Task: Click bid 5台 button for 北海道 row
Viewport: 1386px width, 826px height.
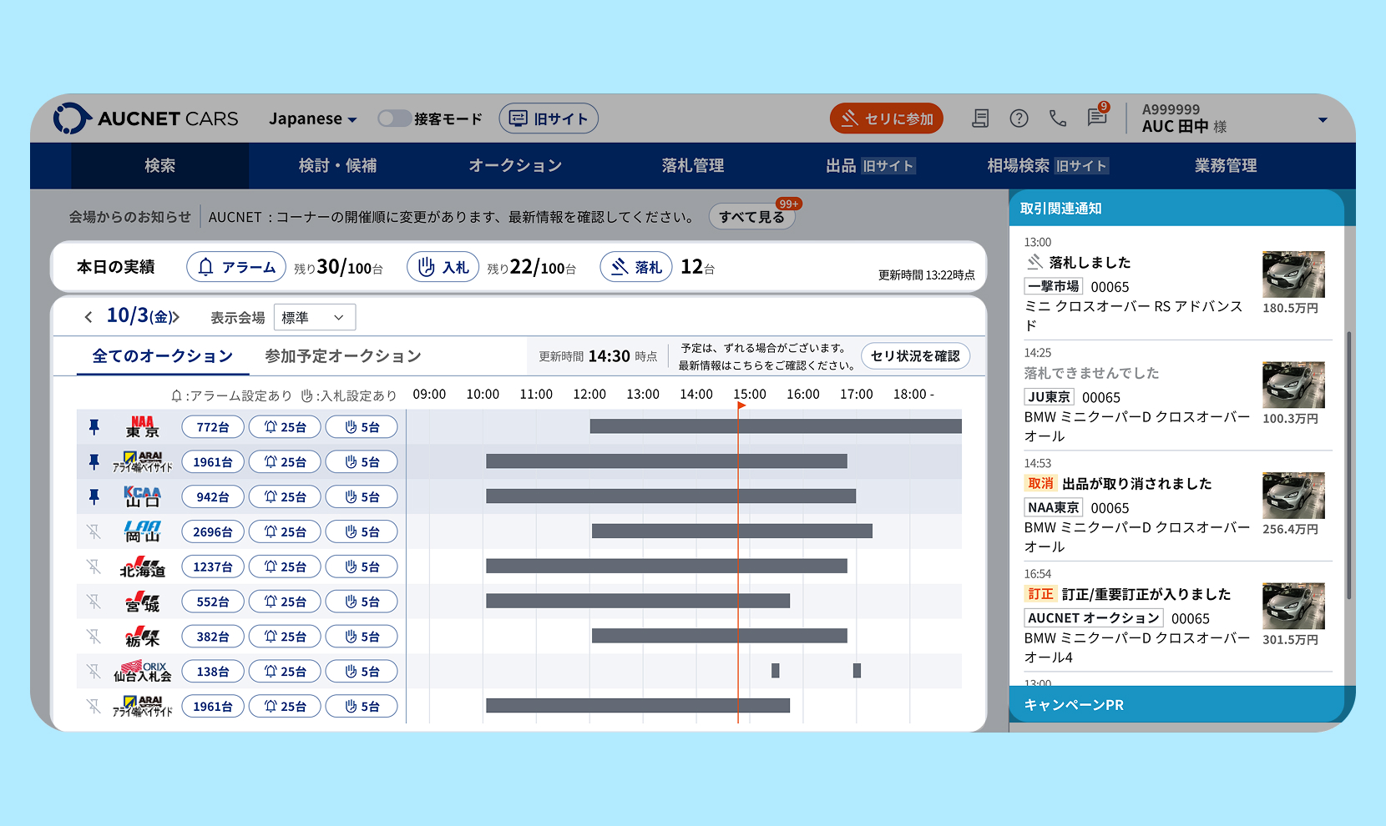Action: [362, 567]
